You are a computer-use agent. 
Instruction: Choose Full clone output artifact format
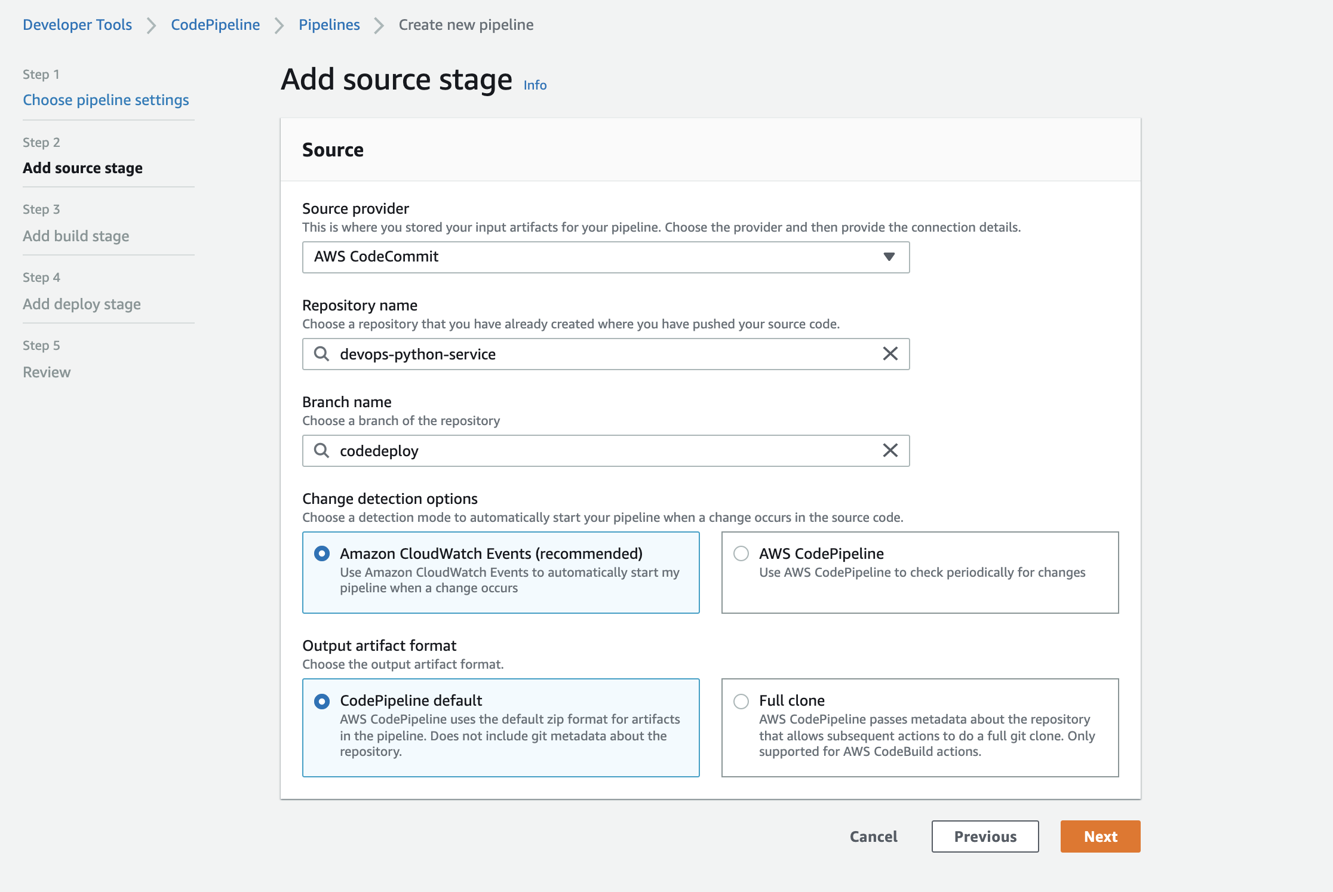(741, 701)
